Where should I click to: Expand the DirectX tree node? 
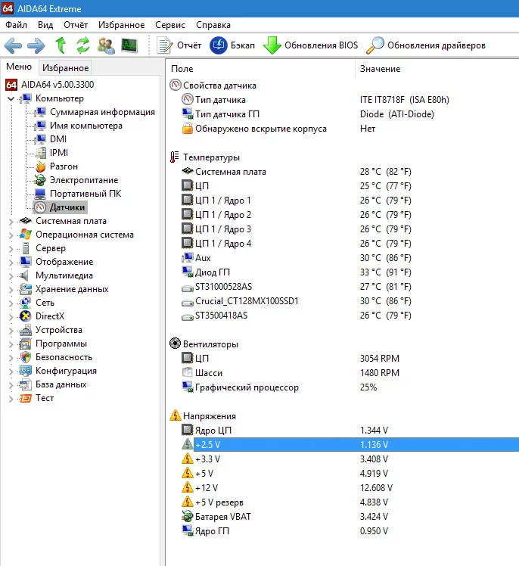11,316
